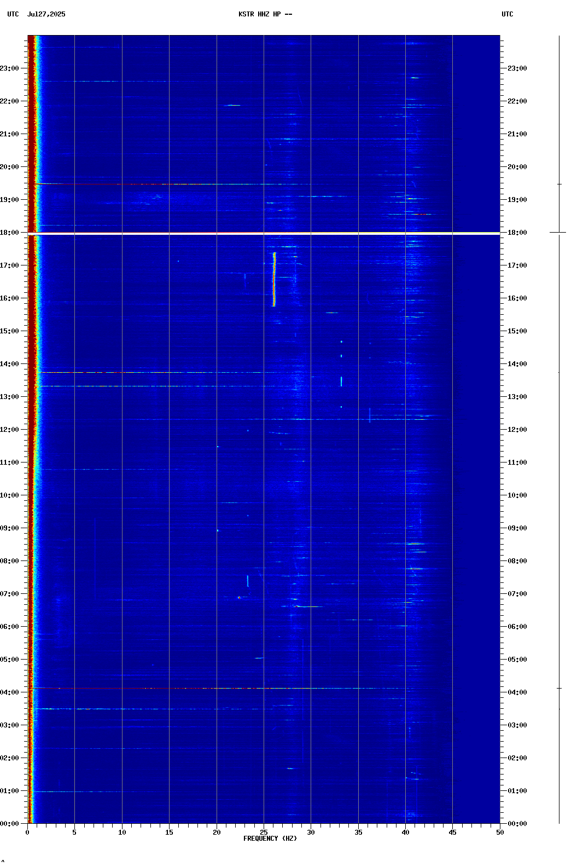583x867 pixels.
Task: Select the left-axis '14:00' time label
Action: [x=9, y=364]
